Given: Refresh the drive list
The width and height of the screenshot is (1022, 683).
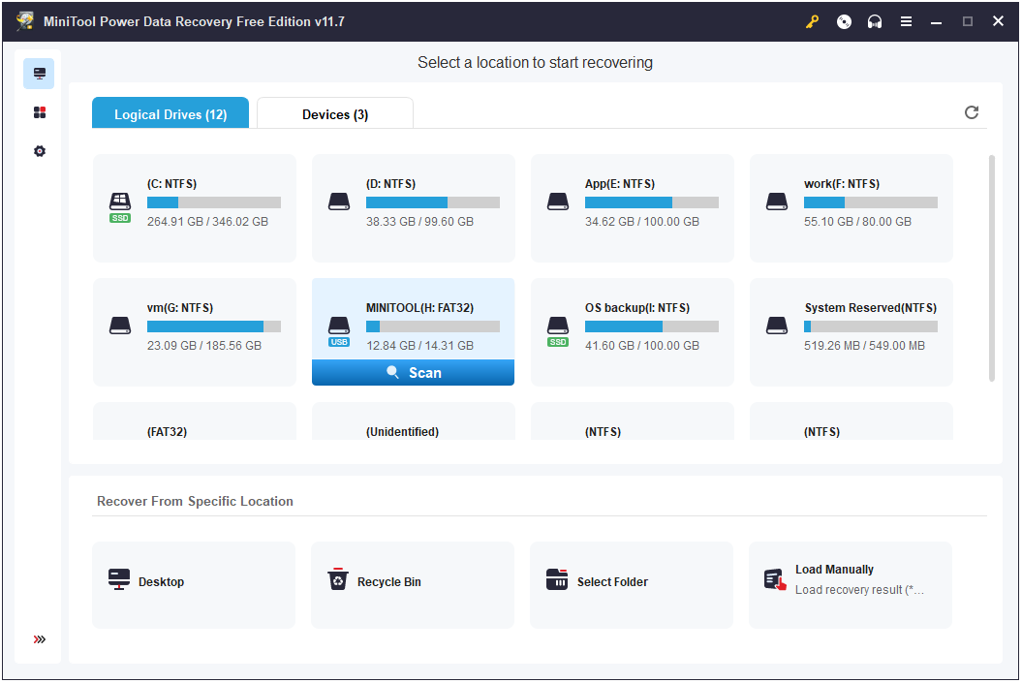Looking at the screenshot, I should click(x=972, y=112).
